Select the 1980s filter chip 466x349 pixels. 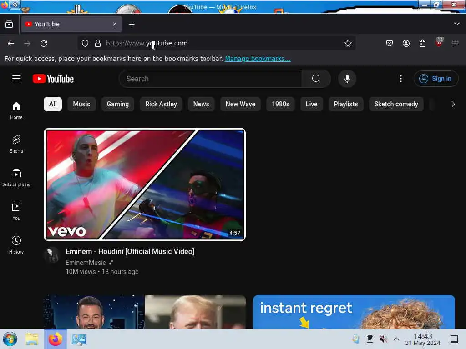[x=280, y=104]
